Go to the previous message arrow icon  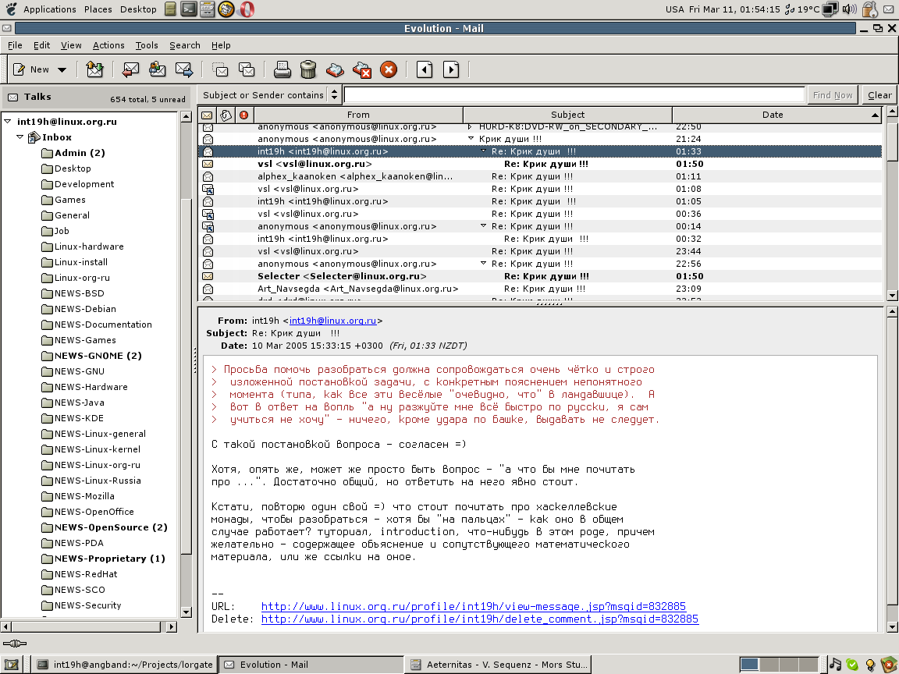point(425,70)
